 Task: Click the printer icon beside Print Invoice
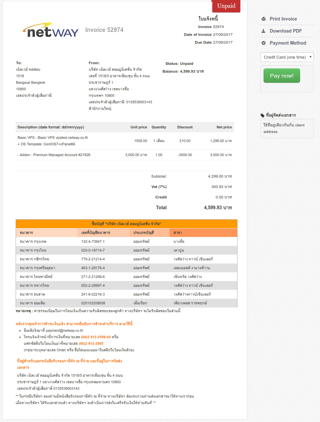click(264, 19)
